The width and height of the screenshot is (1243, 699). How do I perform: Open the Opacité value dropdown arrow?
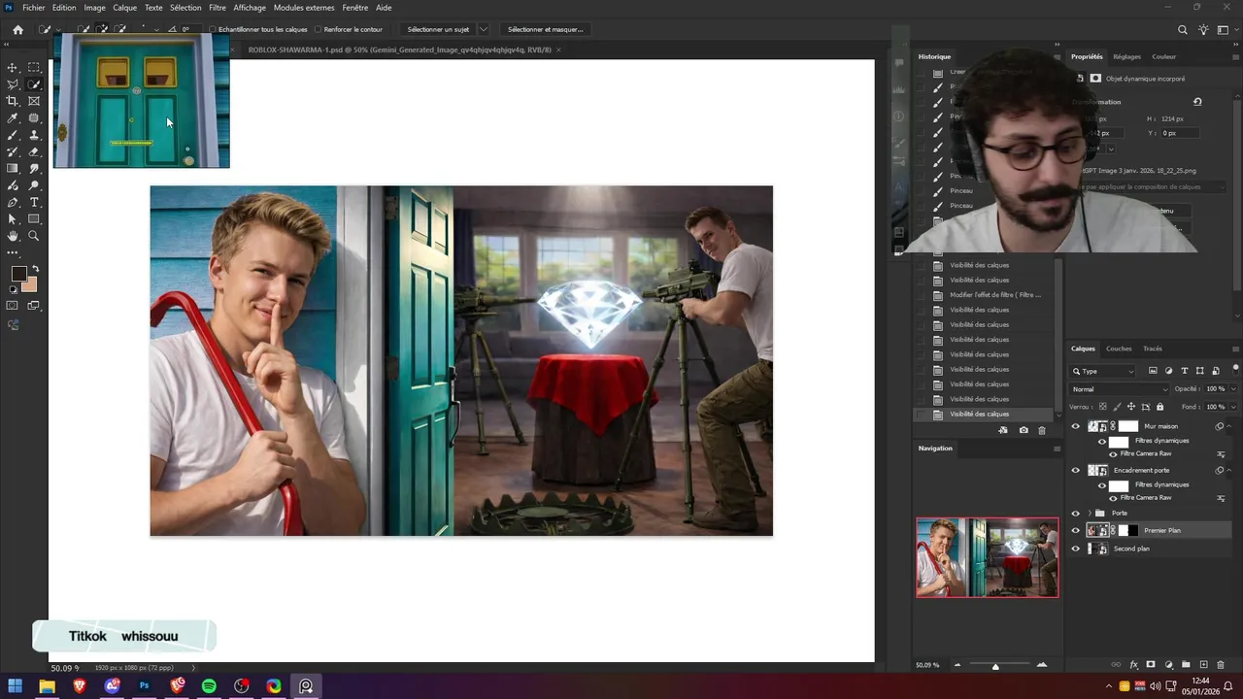tap(1233, 388)
